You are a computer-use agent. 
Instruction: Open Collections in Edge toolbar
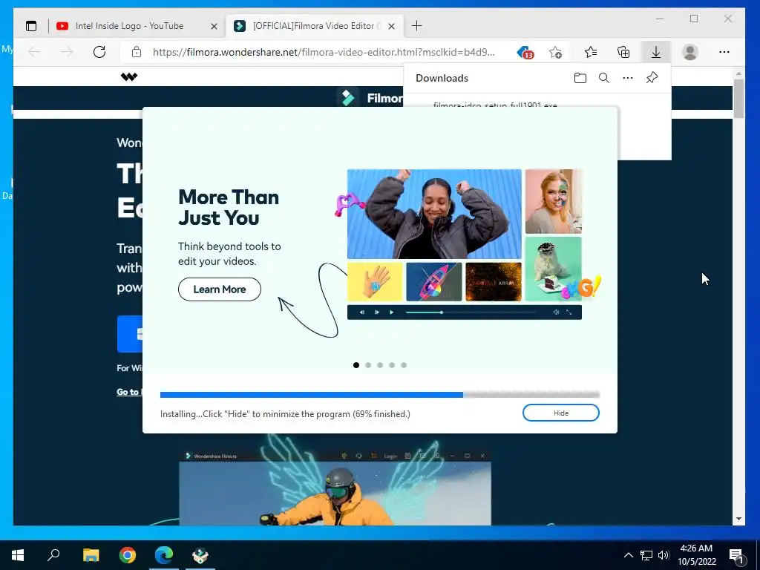tap(623, 52)
